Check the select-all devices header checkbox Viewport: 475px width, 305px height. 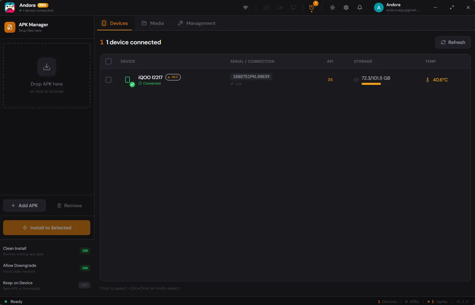tap(108, 61)
